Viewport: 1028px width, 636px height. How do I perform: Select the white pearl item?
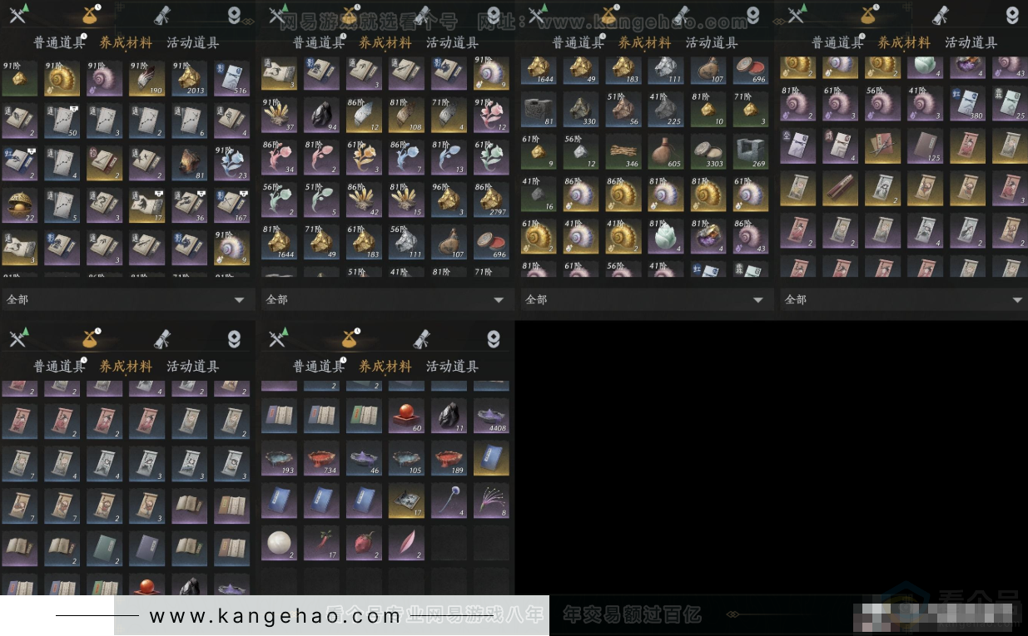point(280,543)
